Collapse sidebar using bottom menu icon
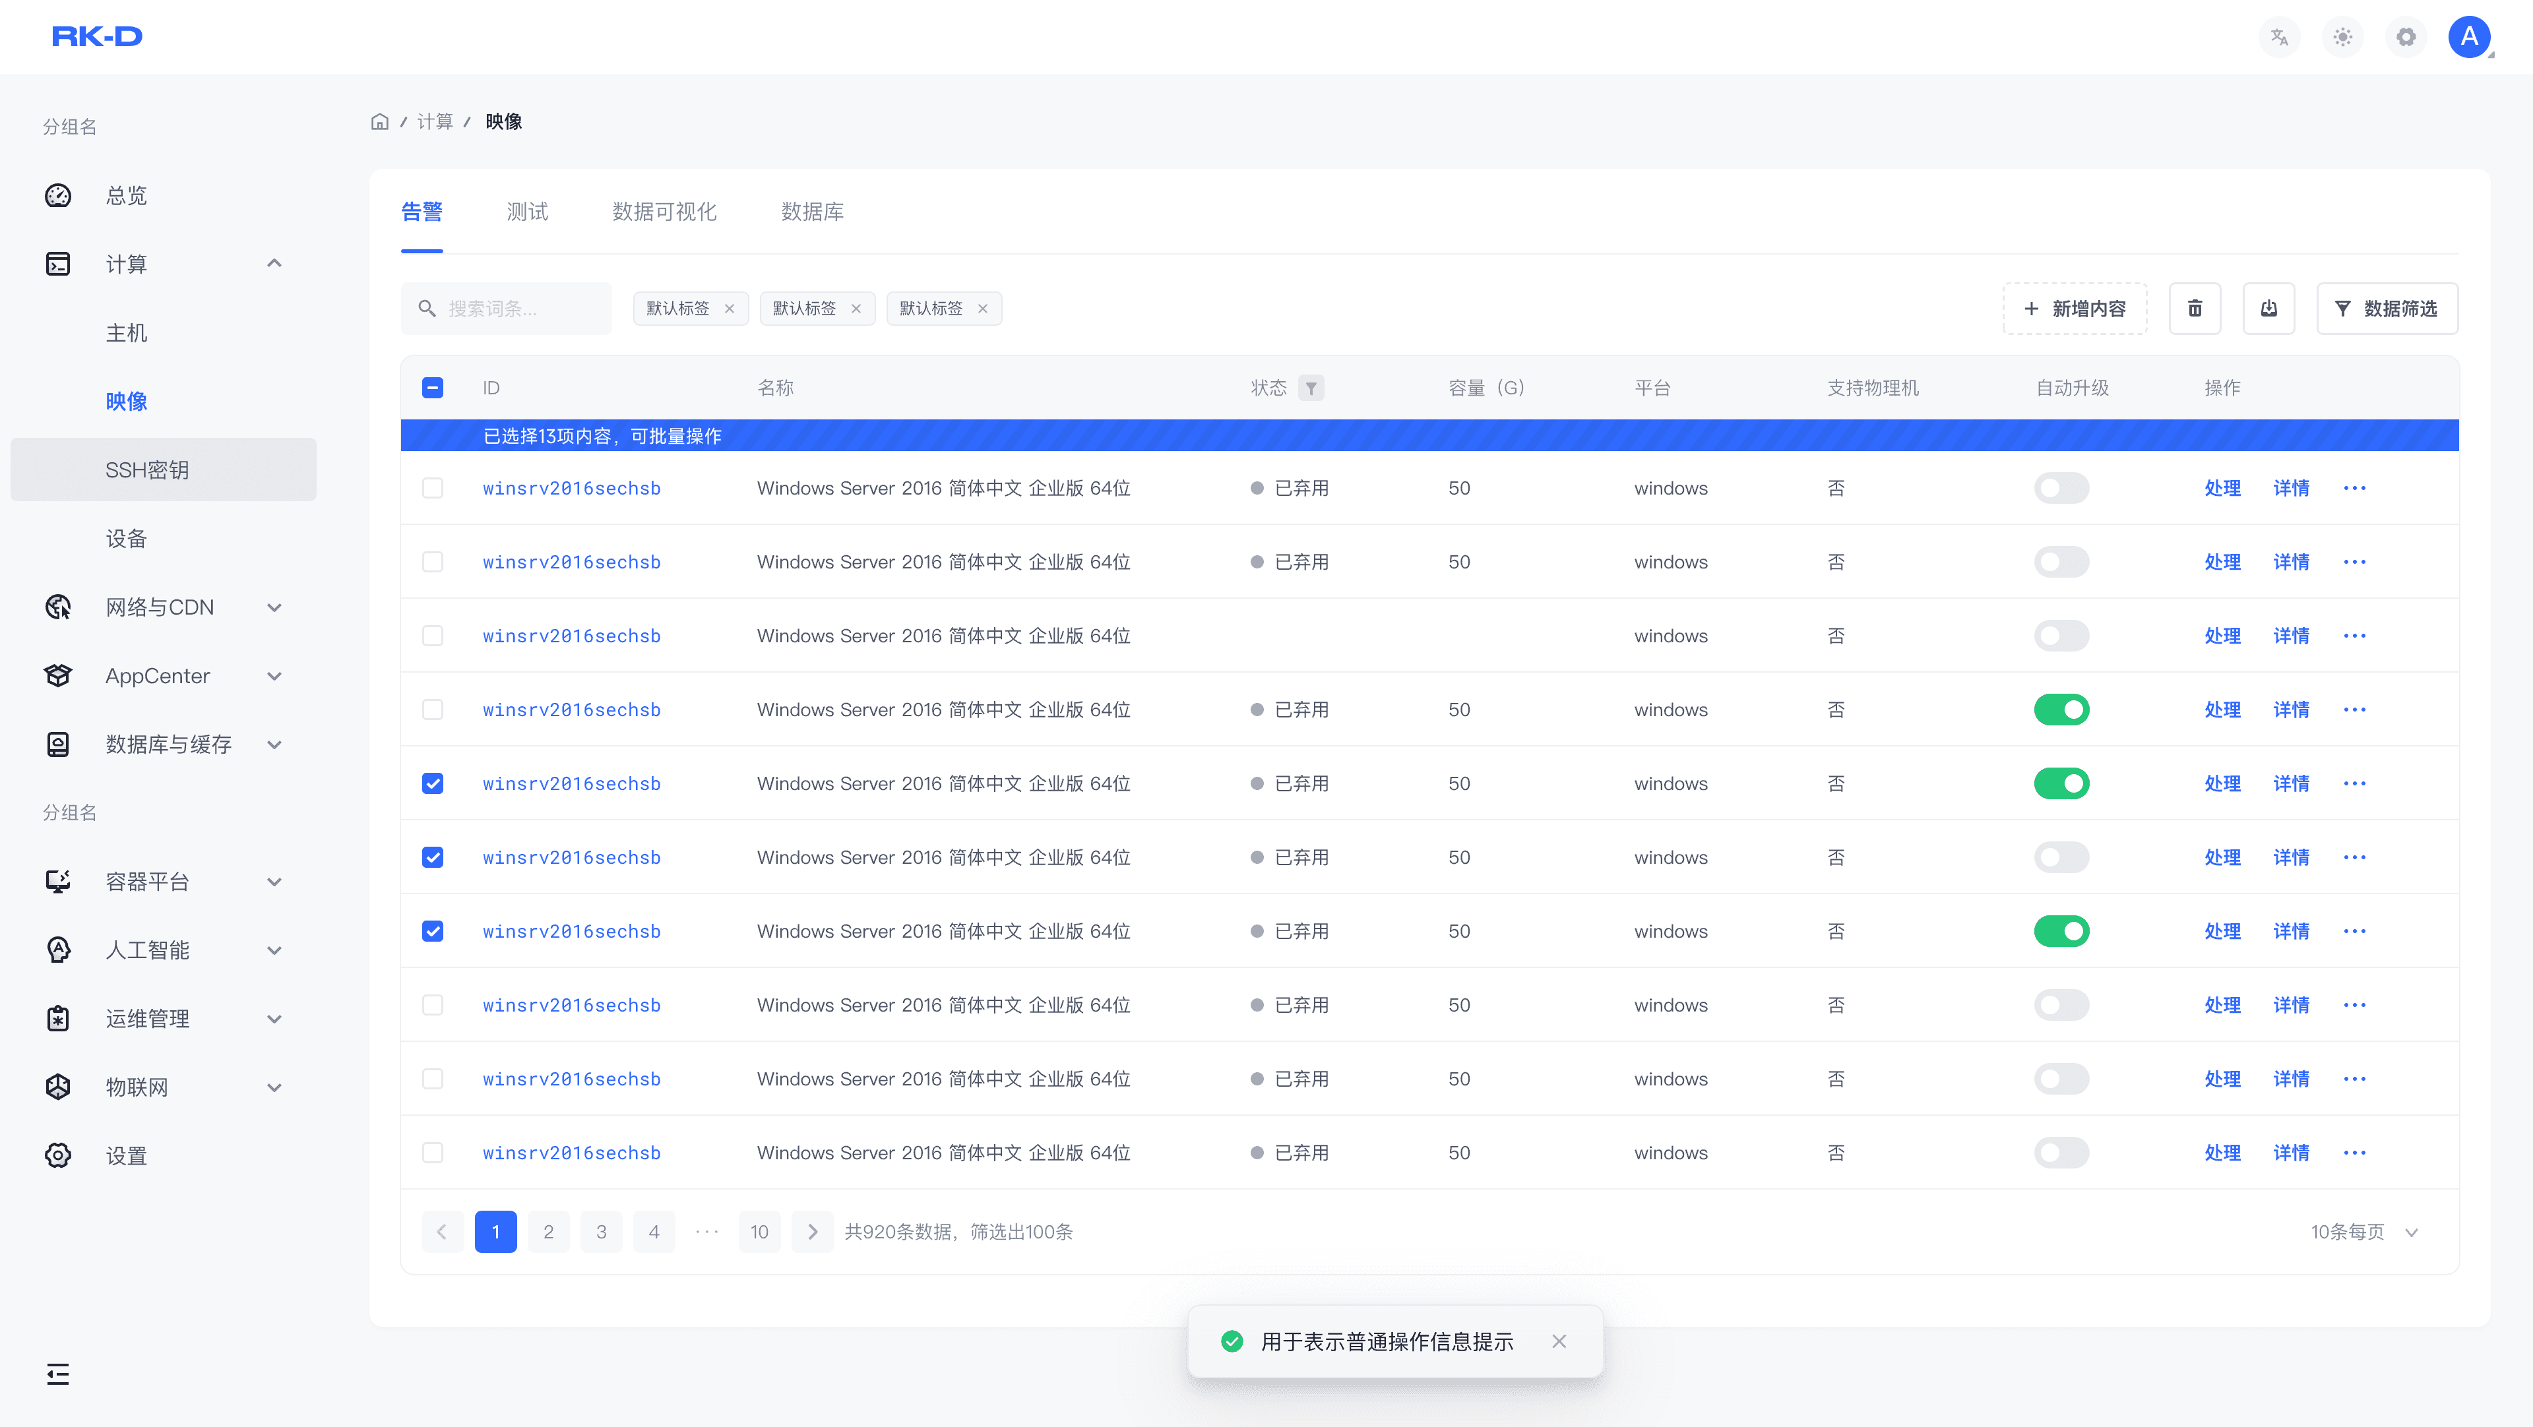The width and height of the screenshot is (2533, 1427). click(58, 1374)
